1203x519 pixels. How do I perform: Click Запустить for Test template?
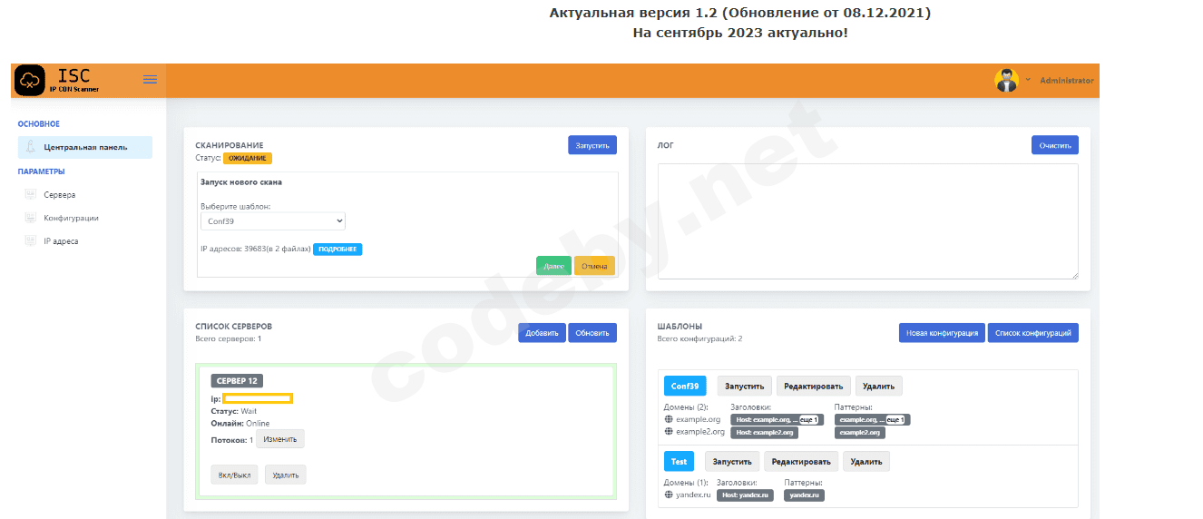(732, 461)
